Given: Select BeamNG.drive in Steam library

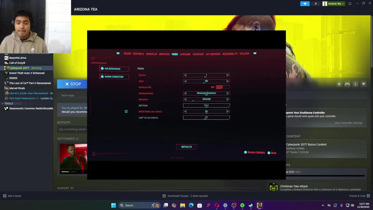Looking at the screenshot, I should (x=27, y=58).
